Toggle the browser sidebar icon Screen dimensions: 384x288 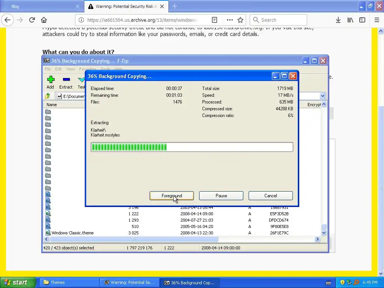click(362, 20)
